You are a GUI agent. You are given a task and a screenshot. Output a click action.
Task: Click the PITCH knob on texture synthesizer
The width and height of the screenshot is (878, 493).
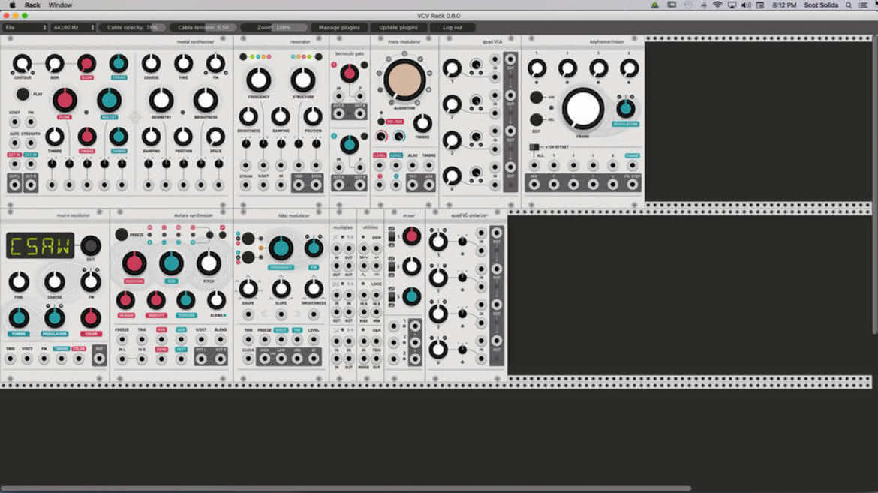pyautogui.click(x=209, y=263)
